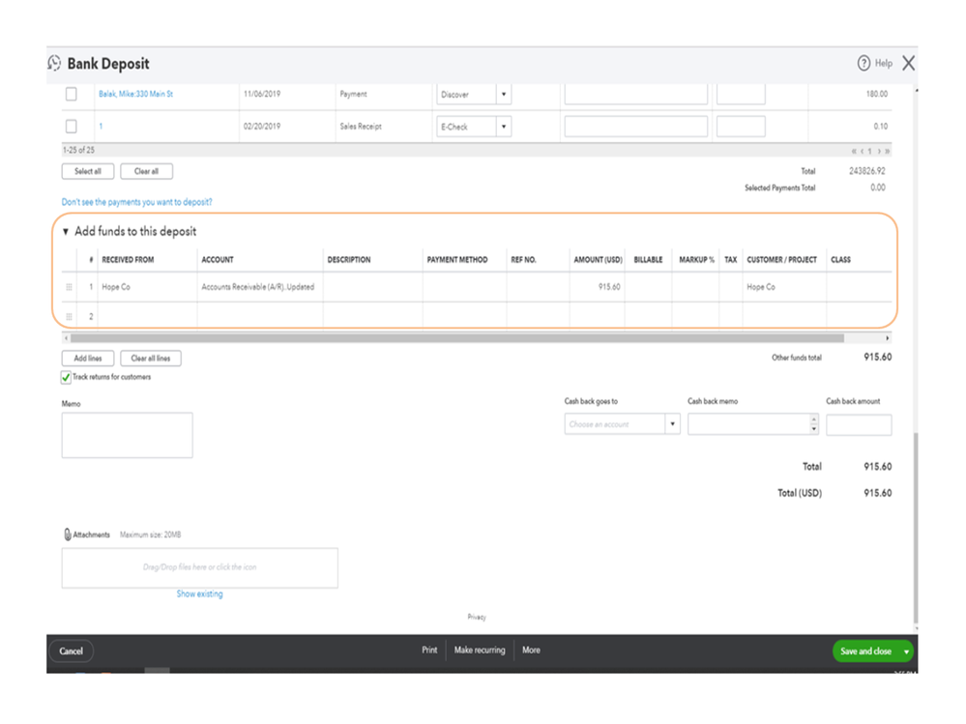Open the Discover payment method dropdown
Screen dimensions: 966x724
point(504,94)
